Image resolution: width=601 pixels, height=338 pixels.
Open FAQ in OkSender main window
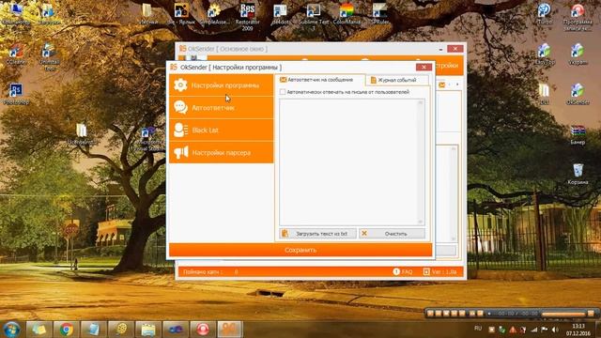coord(403,271)
